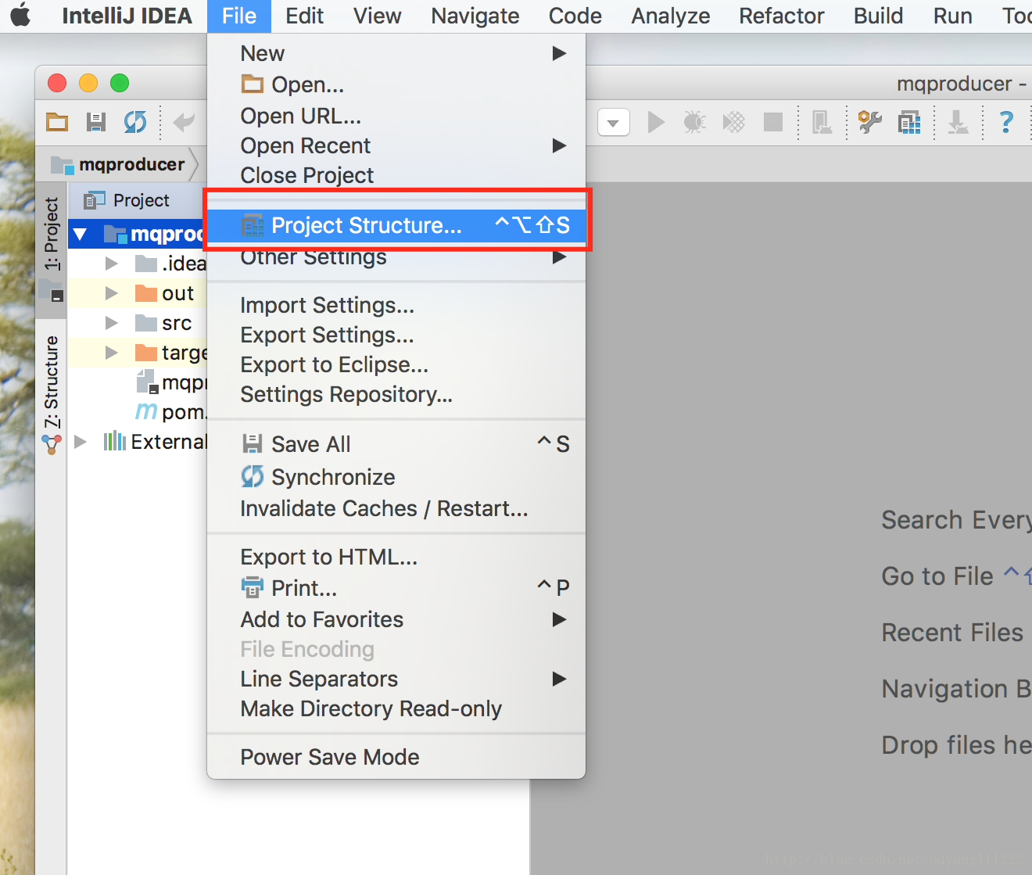Open the Run menu
This screenshot has width=1032, height=875.
tap(952, 16)
